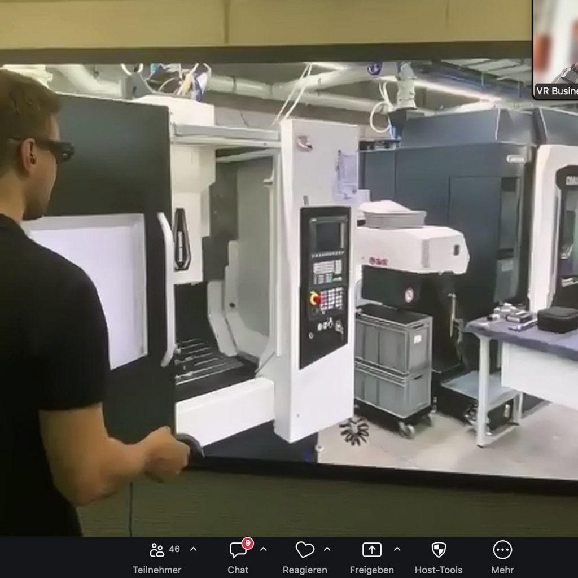
Task: Click the red unread badge showing 9
Action: [247, 544]
